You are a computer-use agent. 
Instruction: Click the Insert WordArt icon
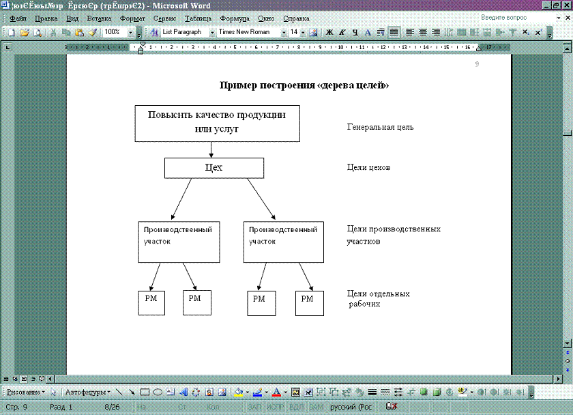(x=183, y=392)
